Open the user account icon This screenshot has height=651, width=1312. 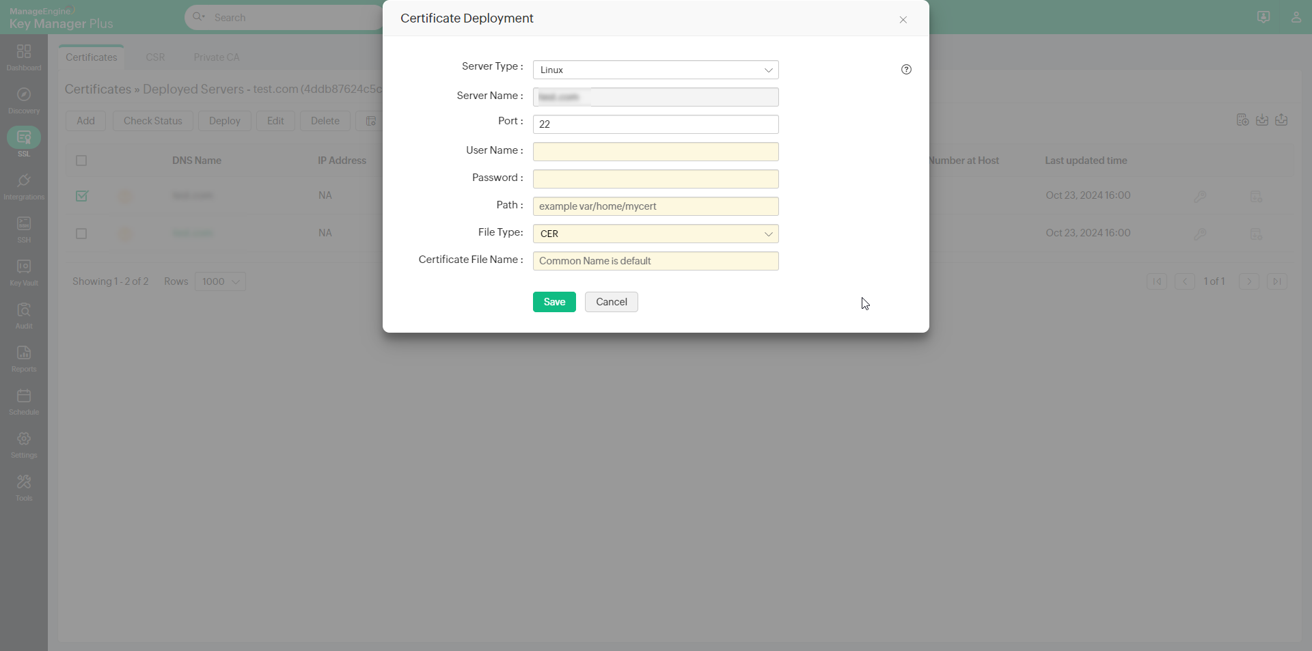pyautogui.click(x=1296, y=17)
